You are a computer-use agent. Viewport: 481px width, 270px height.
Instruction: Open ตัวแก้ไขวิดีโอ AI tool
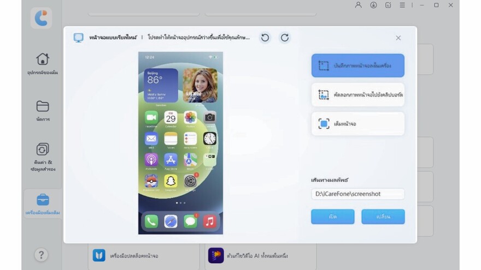tap(260, 255)
